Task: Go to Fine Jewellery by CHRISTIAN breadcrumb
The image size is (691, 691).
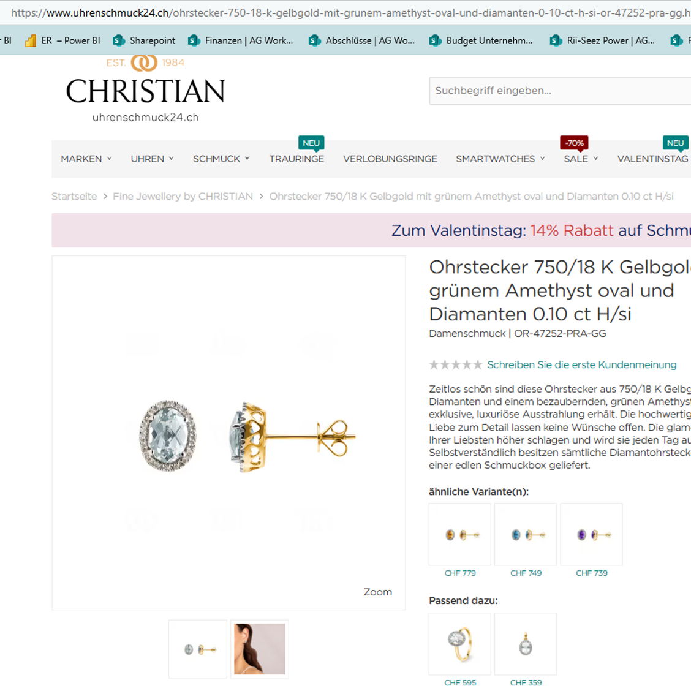Action: [x=183, y=196]
